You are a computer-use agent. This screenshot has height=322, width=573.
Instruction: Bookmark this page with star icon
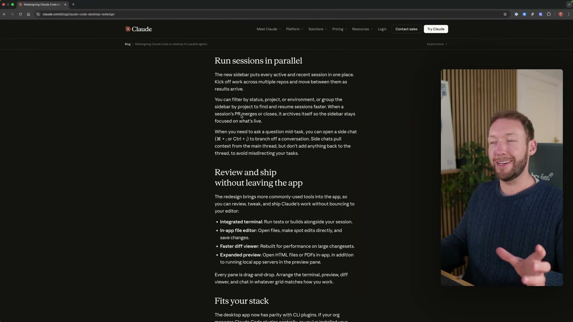coord(505,14)
